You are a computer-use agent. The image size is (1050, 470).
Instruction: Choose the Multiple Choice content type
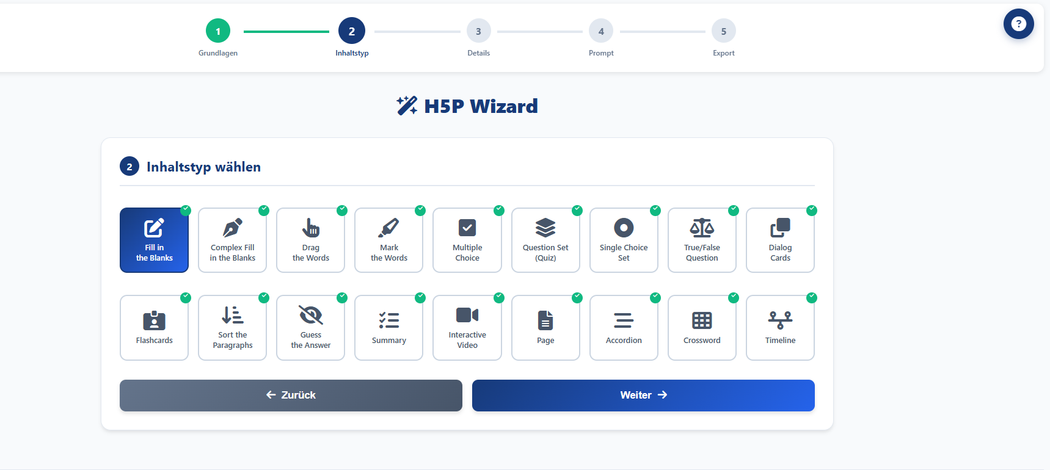467,240
